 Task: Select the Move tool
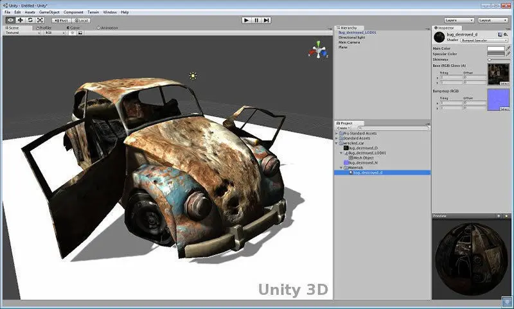pos(21,21)
